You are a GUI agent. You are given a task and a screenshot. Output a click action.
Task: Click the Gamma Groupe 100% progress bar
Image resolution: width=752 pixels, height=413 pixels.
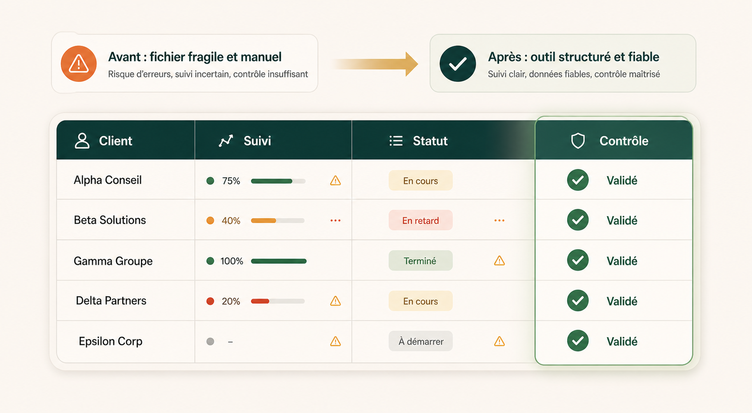pos(279,261)
